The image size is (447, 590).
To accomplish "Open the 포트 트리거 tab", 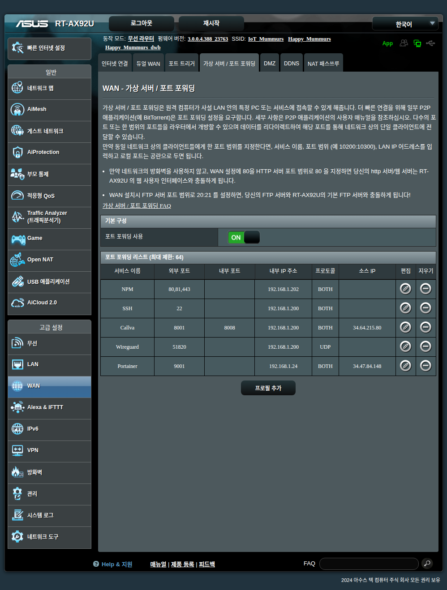I will point(181,64).
